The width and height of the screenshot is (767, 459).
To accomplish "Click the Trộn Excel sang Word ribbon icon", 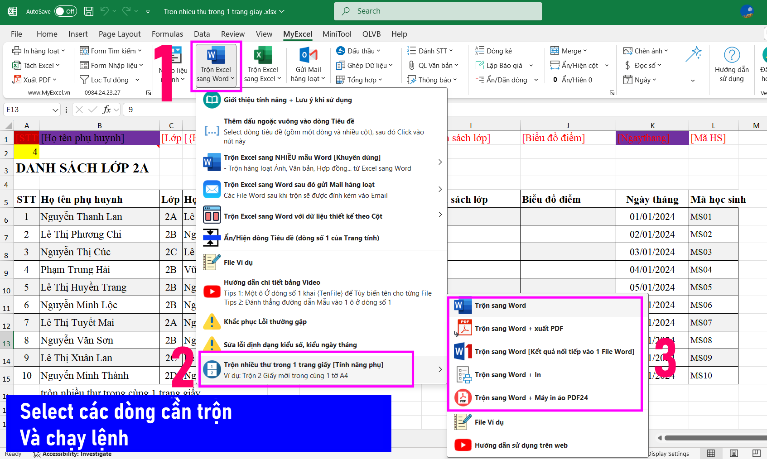I will pyautogui.click(x=216, y=56).
